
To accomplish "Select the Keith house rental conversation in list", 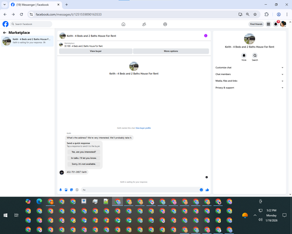I will tap(27, 41).
